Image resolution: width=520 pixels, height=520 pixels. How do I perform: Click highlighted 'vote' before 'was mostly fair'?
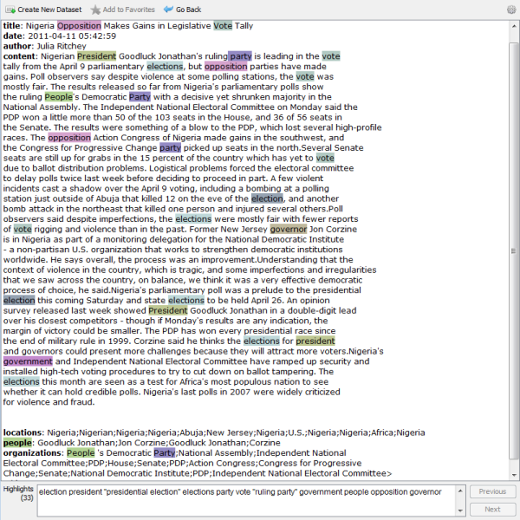(305, 76)
